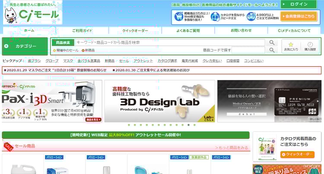Click the green ログイン button
Screen dimensions: 324x174
(x=299, y=4)
